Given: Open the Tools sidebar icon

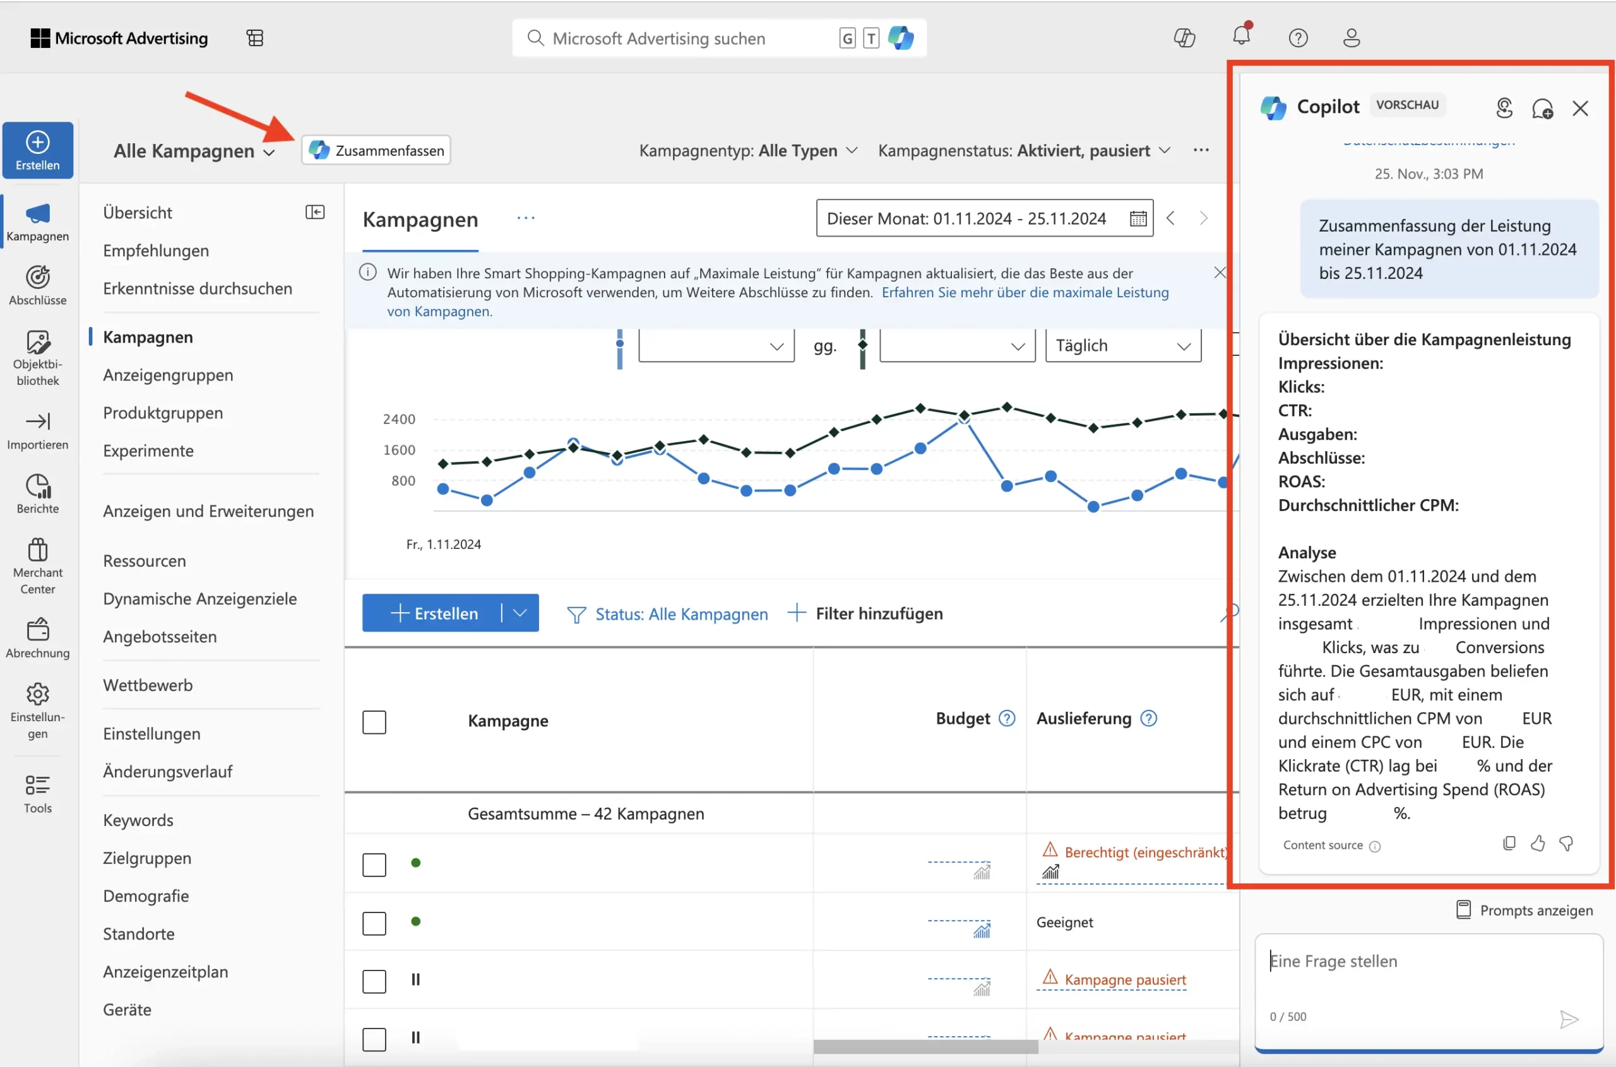Looking at the screenshot, I should click(x=37, y=784).
